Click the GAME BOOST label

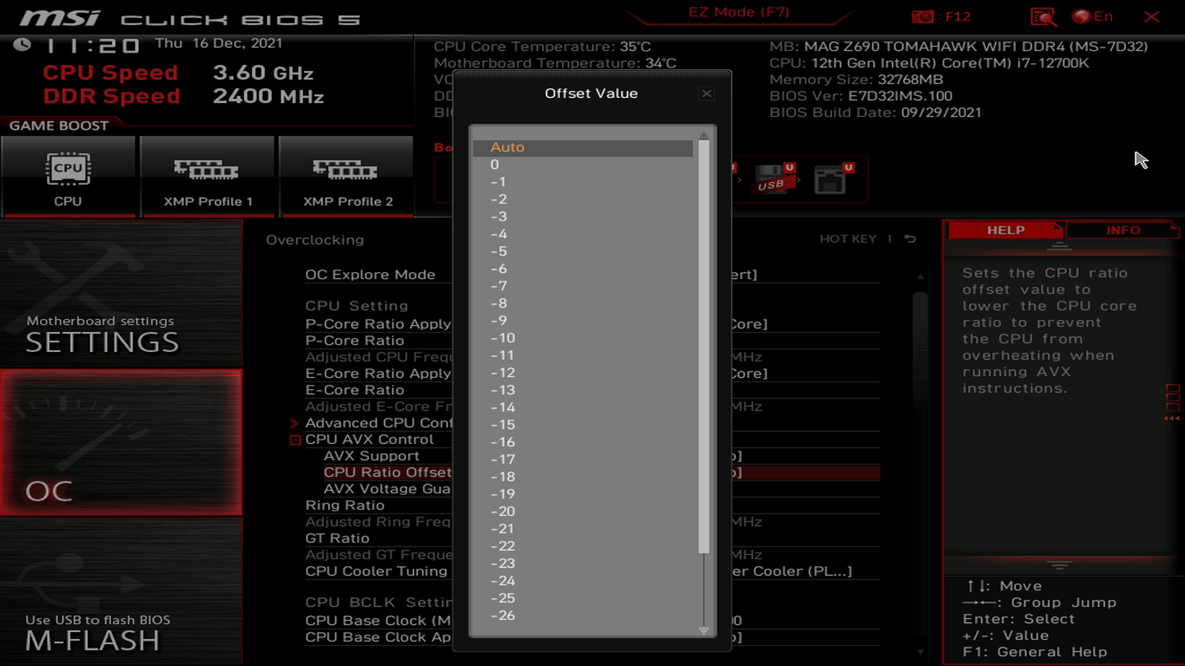point(59,126)
